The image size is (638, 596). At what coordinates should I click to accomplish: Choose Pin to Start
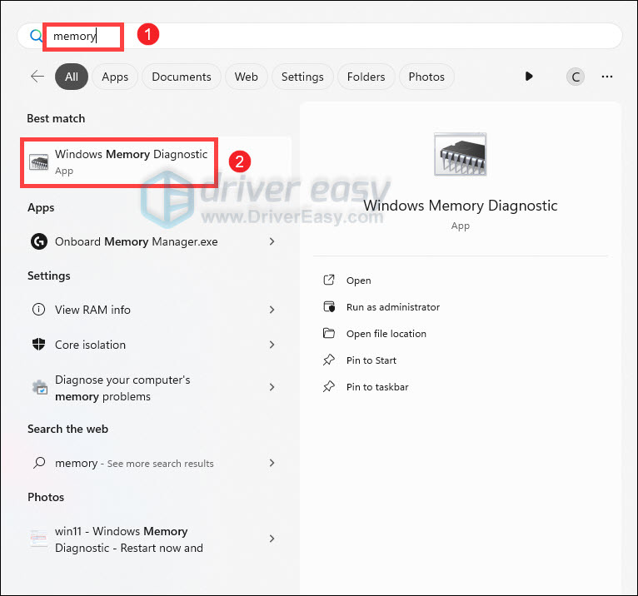pos(371,360)
